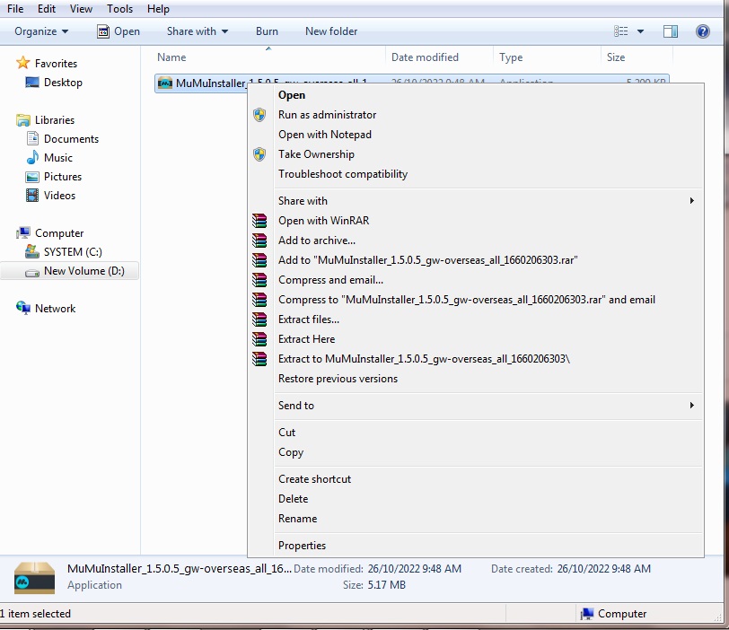This screenshot has height=630, width=729.
Task: Click the Network icon in sidebar
Action: [x=23, y=309]
